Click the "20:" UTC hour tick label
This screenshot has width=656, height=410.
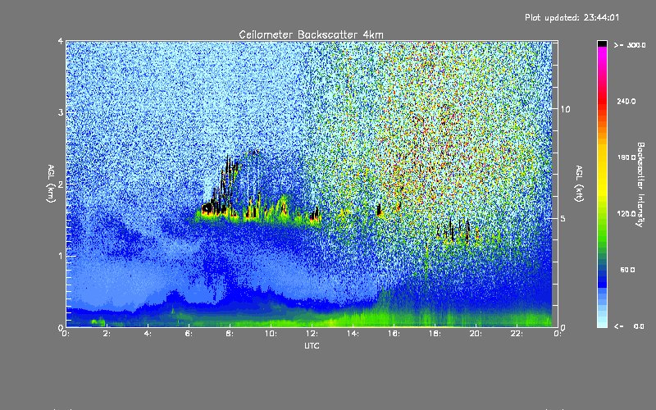click(x=476, y=334)
